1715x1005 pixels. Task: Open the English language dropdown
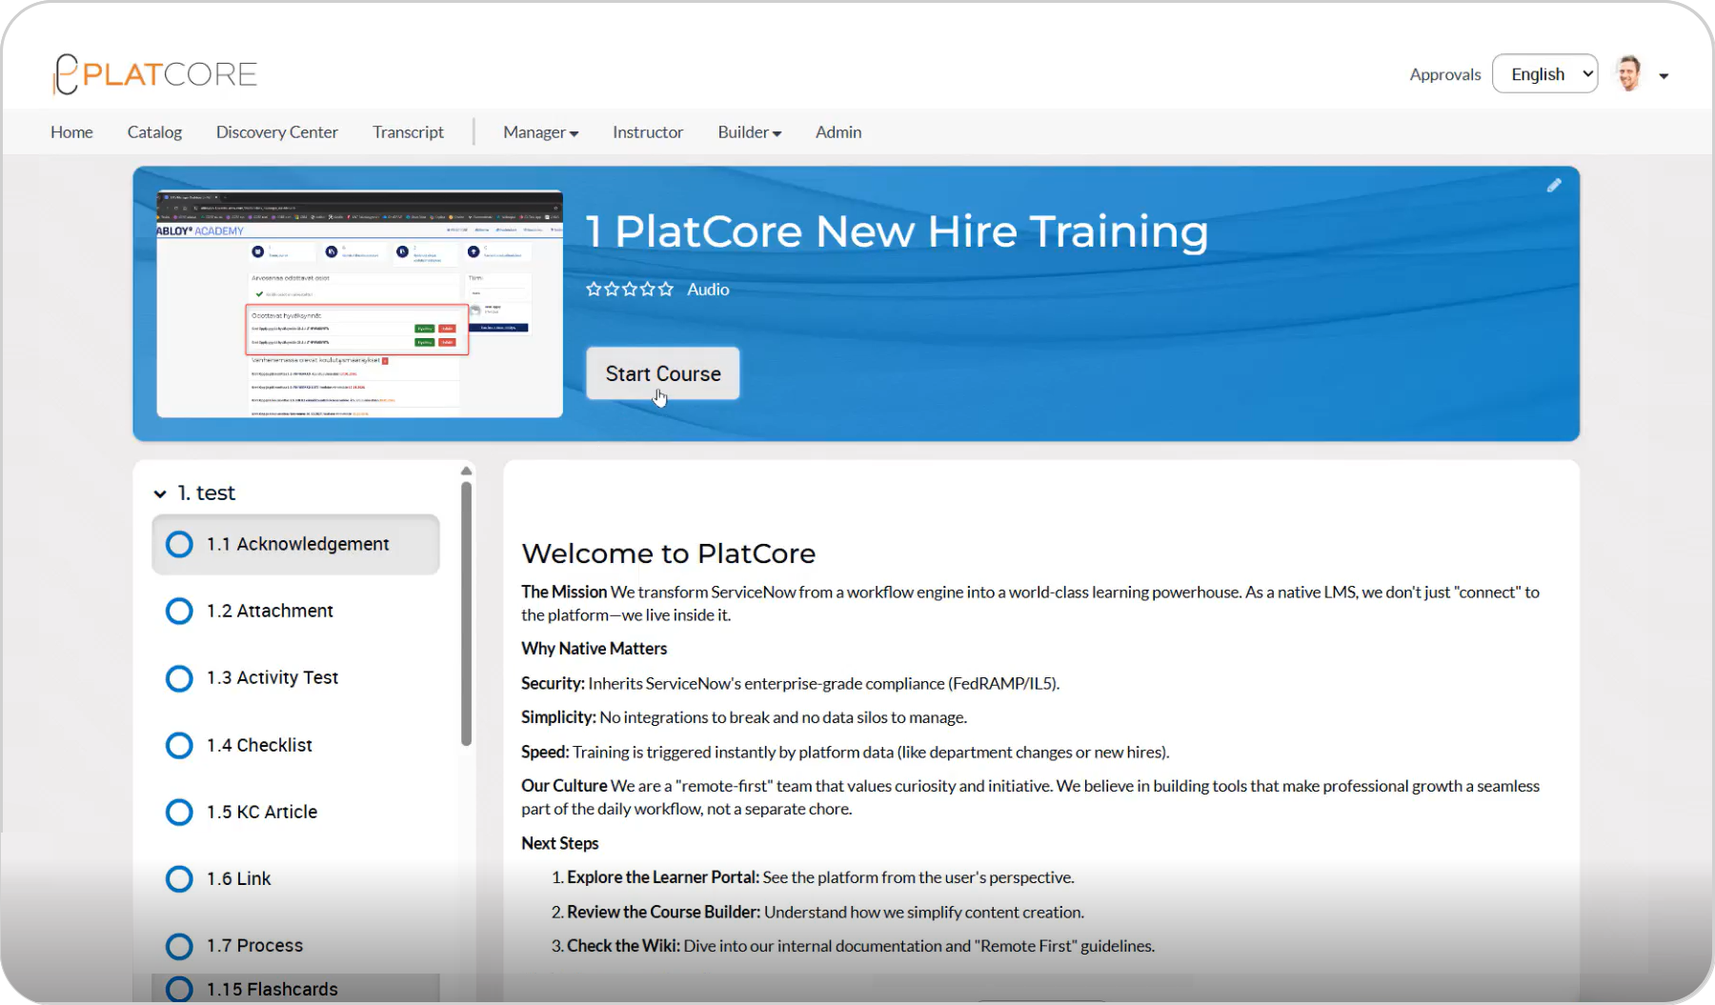click(1544, 73)
